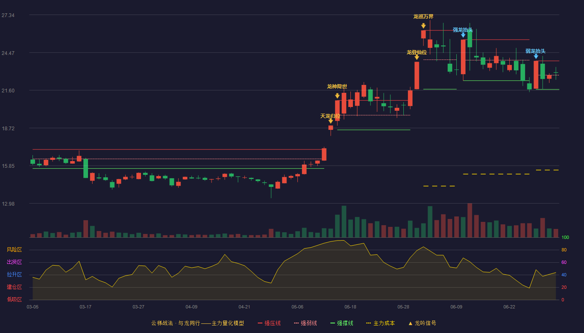
Task: Click the 龙神降世 signal arrow marker
Action: tap(337, 96)
